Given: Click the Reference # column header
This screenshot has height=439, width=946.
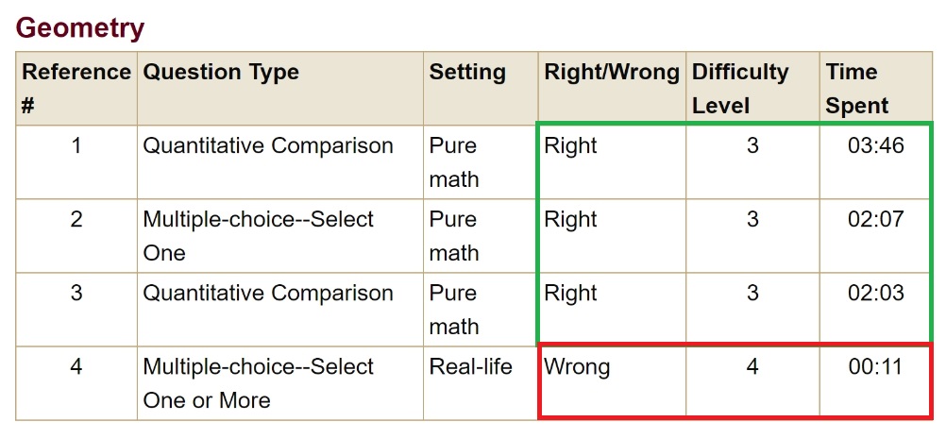Looking at the screenshot, I should click(76, 89).
